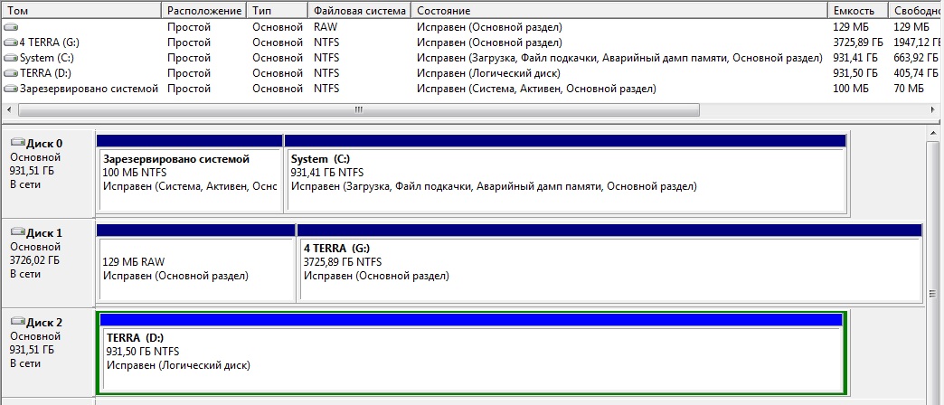Image resolution: width=944 pixels, height=405 pixels.
Task: Click the 3726,02 ГБ size label of Диск 1
Action: 34,261
